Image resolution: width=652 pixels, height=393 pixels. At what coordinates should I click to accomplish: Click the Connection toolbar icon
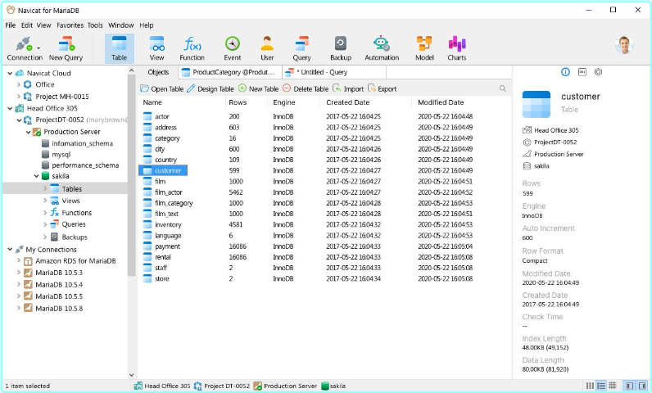[x=24, y=47]
